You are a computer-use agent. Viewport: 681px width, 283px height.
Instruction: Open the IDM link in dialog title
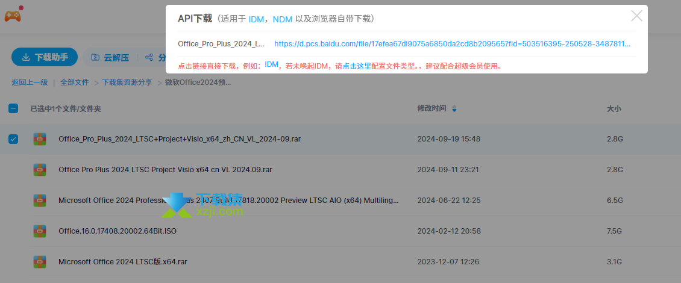point(256,19)
